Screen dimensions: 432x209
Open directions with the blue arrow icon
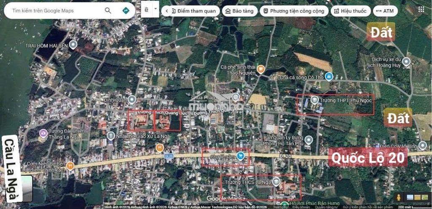point(126,11)
